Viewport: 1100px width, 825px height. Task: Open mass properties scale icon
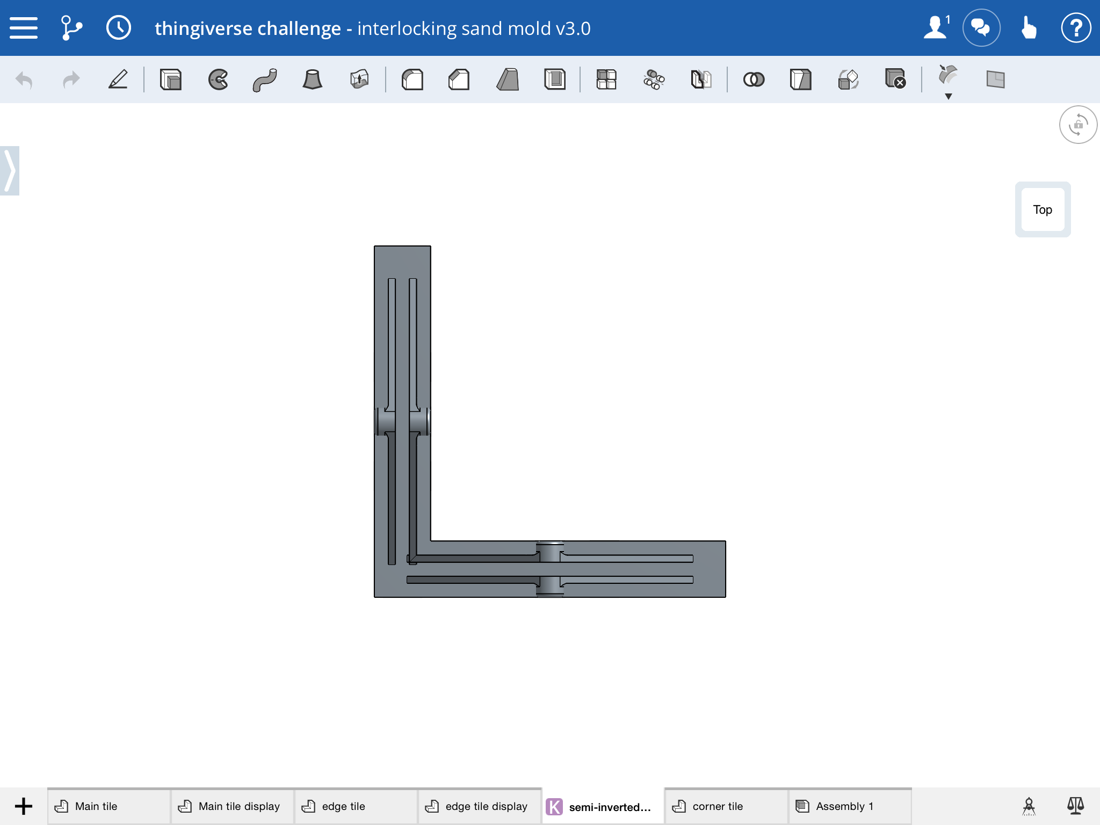click(1075, 806)
